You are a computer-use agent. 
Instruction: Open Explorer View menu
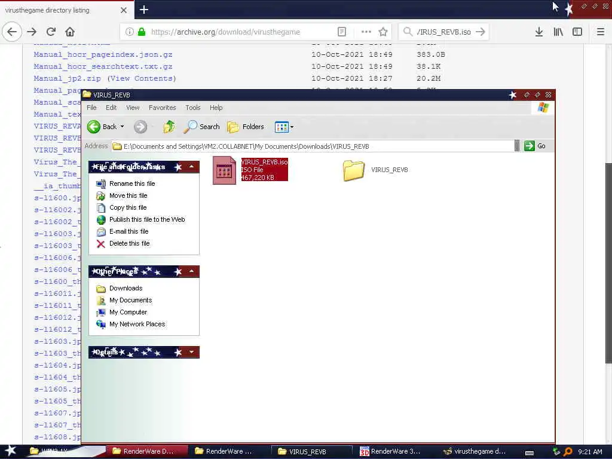[x=133, y=108]
